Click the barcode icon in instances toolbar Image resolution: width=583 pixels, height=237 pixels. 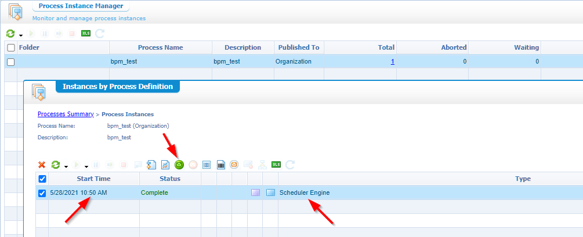point(220,165)
